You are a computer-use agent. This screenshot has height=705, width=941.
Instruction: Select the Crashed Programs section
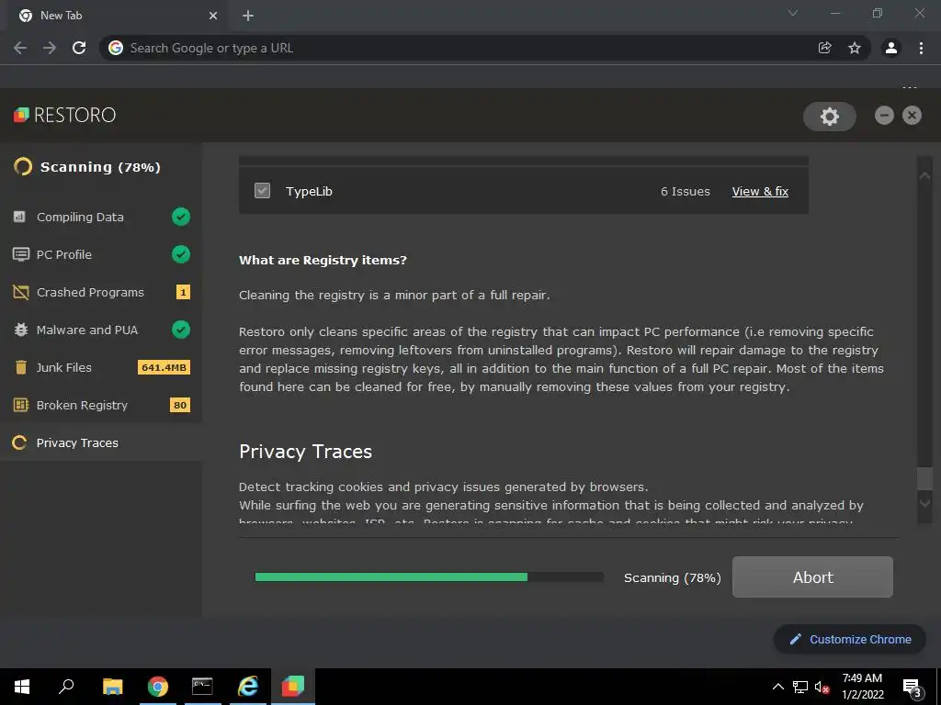coord(101,292)
